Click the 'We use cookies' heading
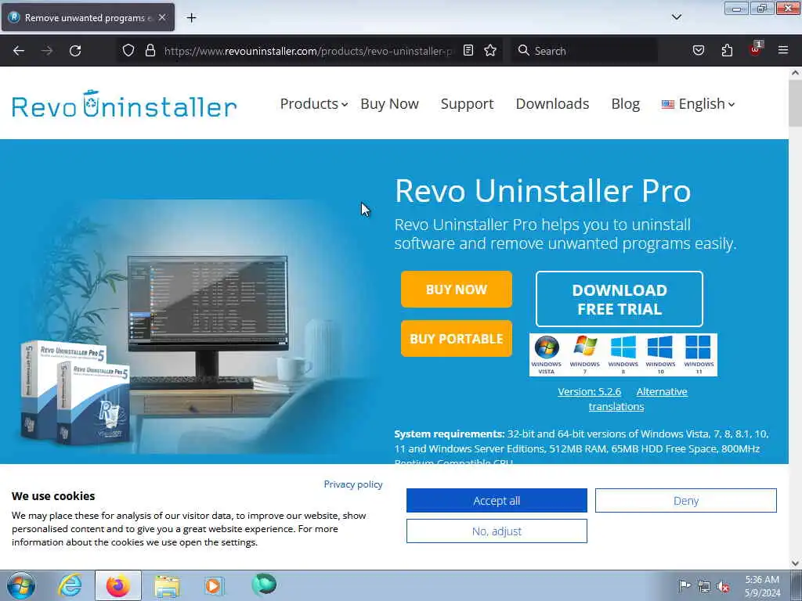Viewport: 802px width, 601px height. 53,495
